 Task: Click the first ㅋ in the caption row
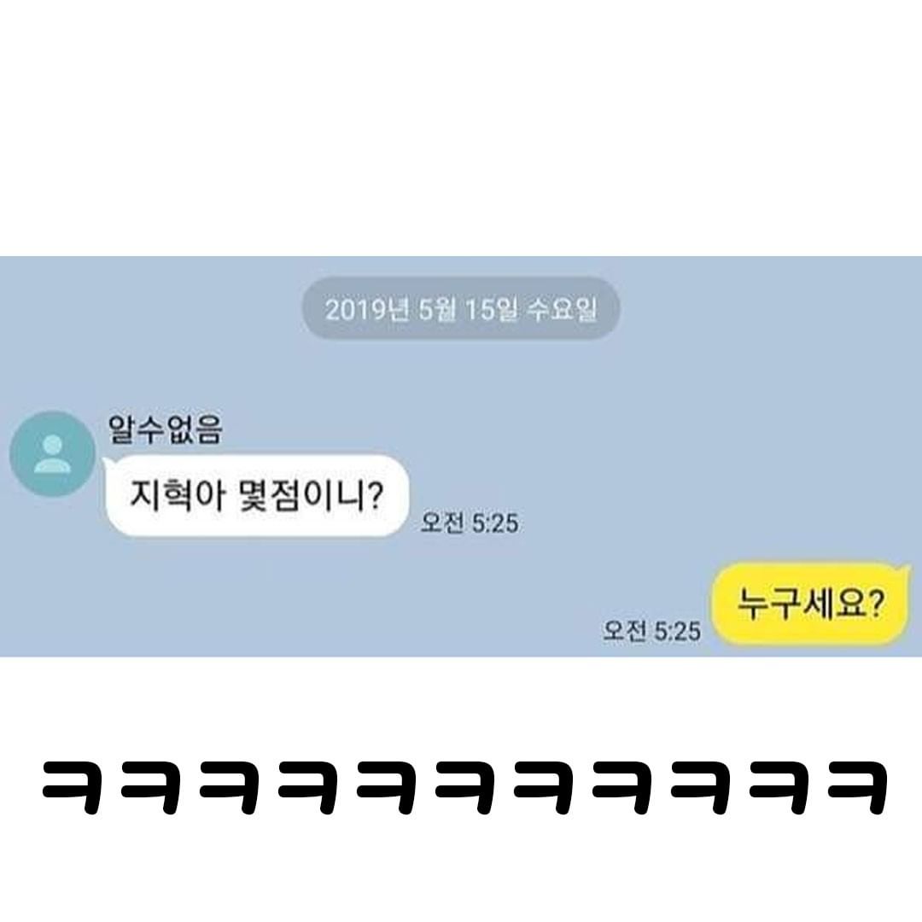point(71,787)
